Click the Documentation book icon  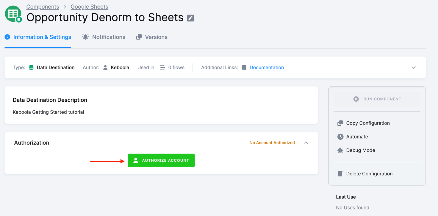pos(244,67)
